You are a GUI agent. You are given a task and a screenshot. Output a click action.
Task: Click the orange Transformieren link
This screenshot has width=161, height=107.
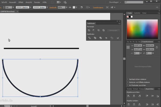[x=98, y=7]
